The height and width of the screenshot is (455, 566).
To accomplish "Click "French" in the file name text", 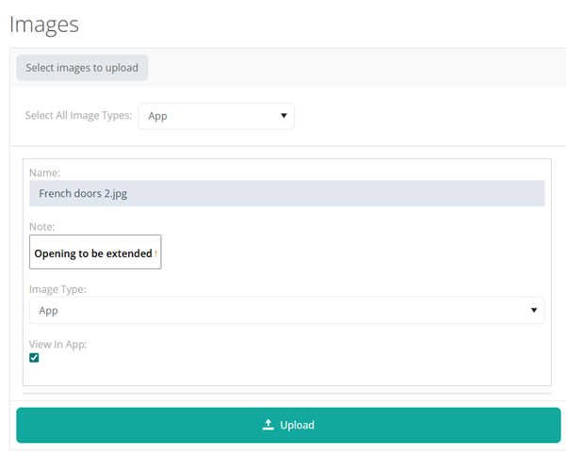I will click(x=57, y=193).
